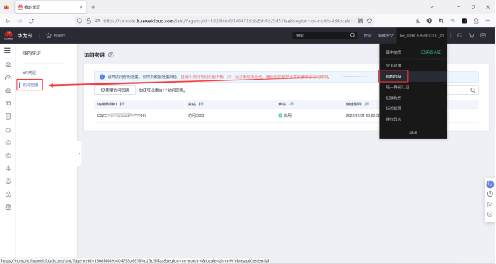Click the shield tracking protection icon
The width and height of the screenshot is (496, 264).
click(x=80, y=21)
